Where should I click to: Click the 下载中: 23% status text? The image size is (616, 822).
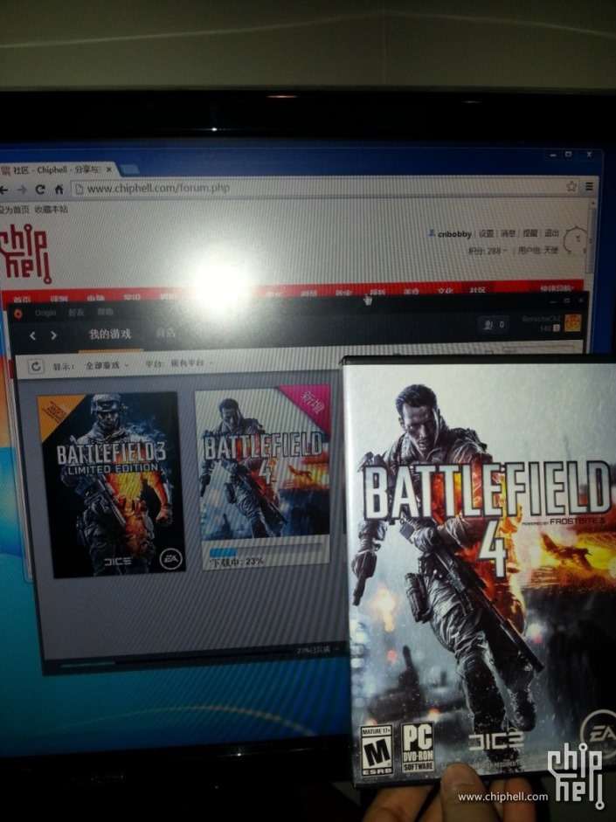click(237, 562)
